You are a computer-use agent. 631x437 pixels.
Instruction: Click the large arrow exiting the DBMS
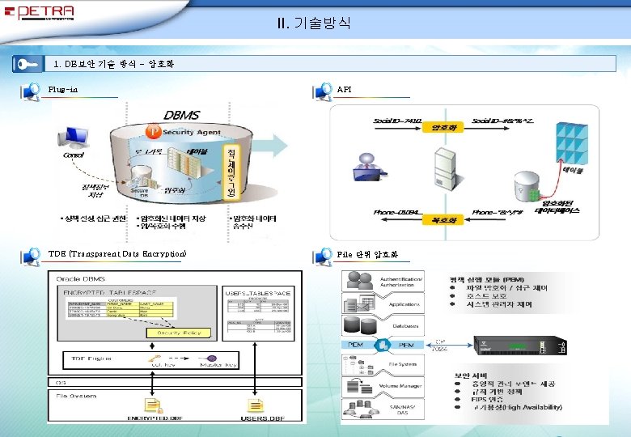(271, 146)
